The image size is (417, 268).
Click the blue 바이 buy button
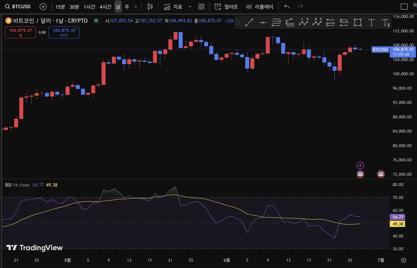64,32
